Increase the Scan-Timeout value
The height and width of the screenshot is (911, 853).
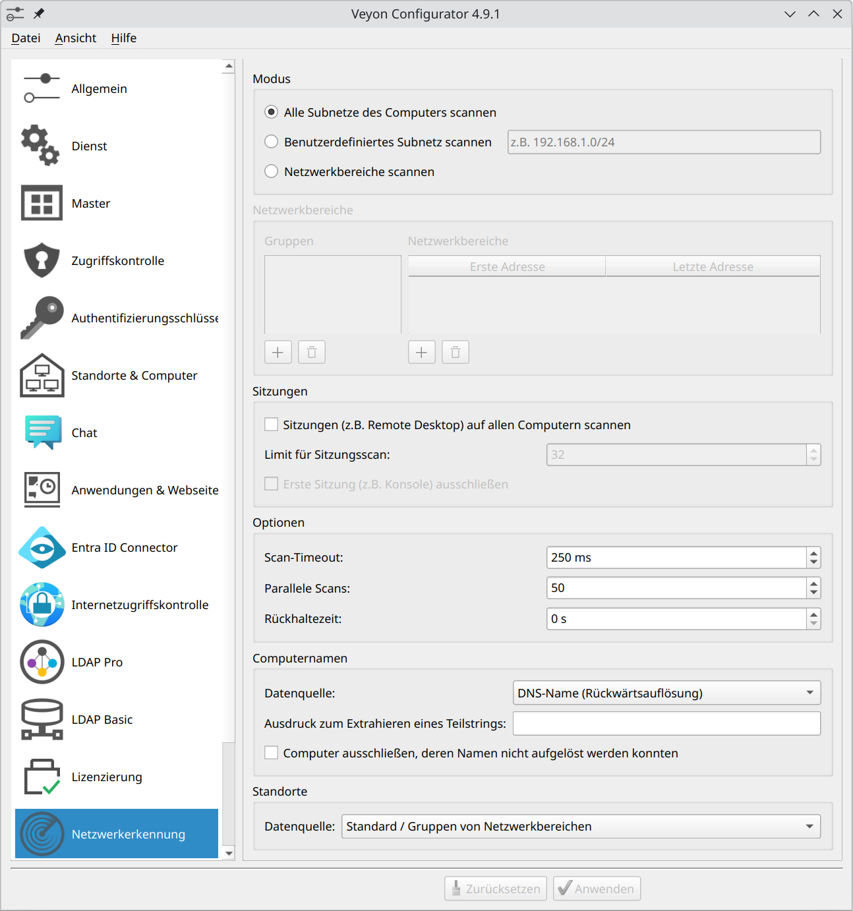tap(813, 553)
